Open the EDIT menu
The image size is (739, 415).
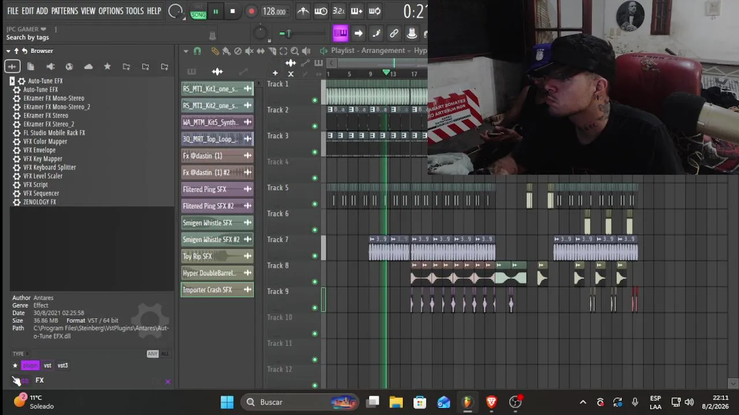click(28, 11)
